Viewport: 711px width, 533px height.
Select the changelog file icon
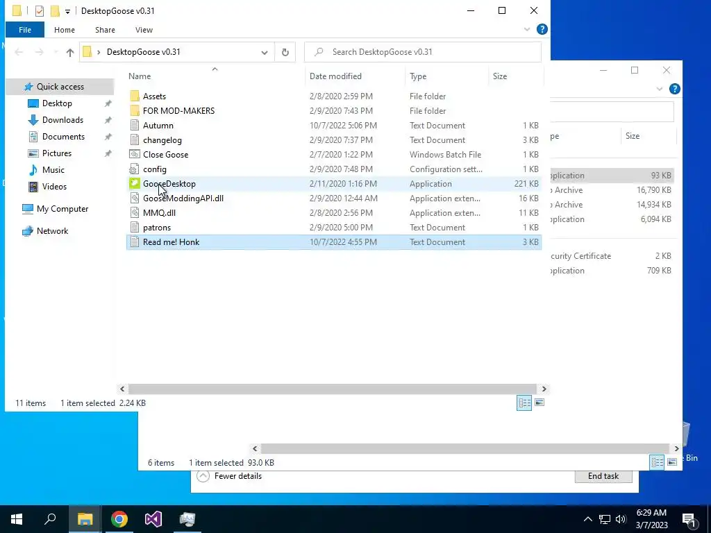click(134, 140)
